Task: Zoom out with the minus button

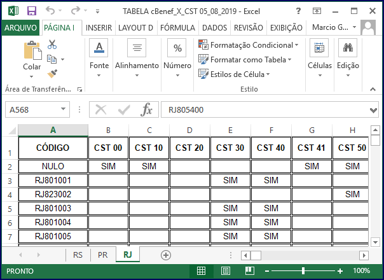Action: point(267,271)
